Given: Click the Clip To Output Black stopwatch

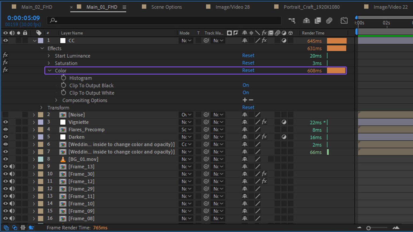Looking at the screenshot, I should coord(63,85).
